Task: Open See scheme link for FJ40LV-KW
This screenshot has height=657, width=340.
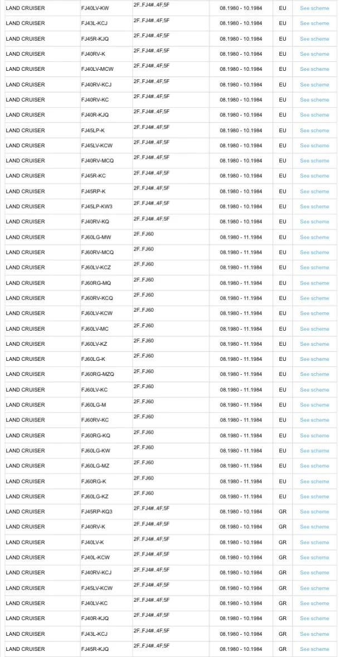Action: 314,8
